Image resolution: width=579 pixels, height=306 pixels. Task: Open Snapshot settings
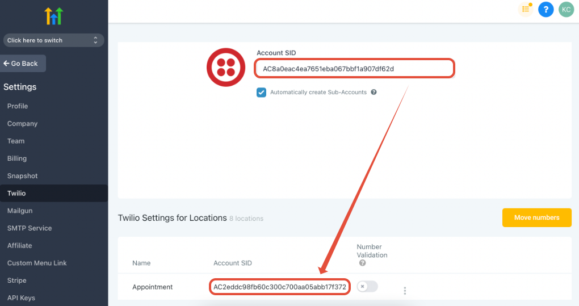coord(23,175)
